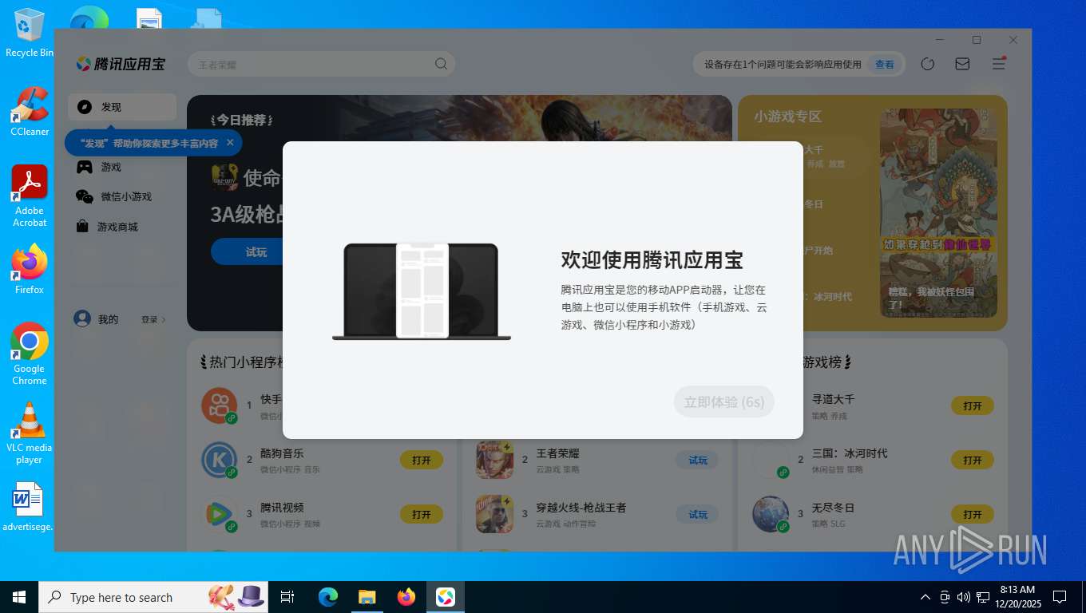
Task: Open the hamburger menu icon
Action: (998, 64)
